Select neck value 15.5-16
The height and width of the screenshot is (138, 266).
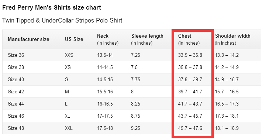(105, 92)
